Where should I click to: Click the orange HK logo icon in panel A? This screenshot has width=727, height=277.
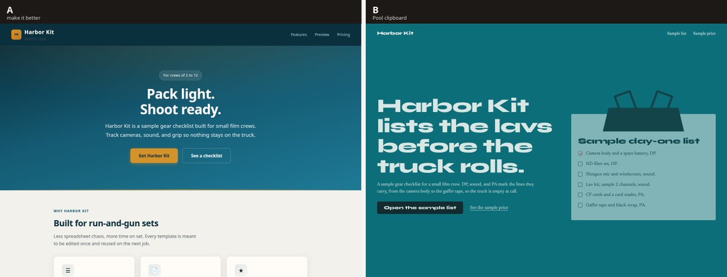(16, 34)
